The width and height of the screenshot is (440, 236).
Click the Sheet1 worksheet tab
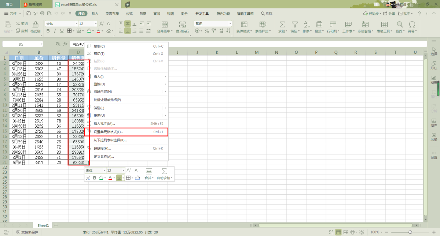point(43,225)
